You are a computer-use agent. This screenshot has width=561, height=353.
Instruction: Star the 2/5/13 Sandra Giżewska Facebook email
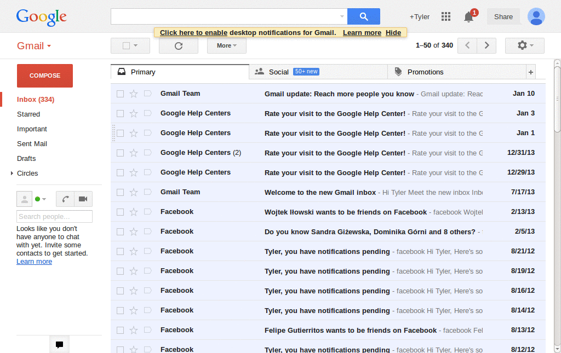tap(134, 232)
